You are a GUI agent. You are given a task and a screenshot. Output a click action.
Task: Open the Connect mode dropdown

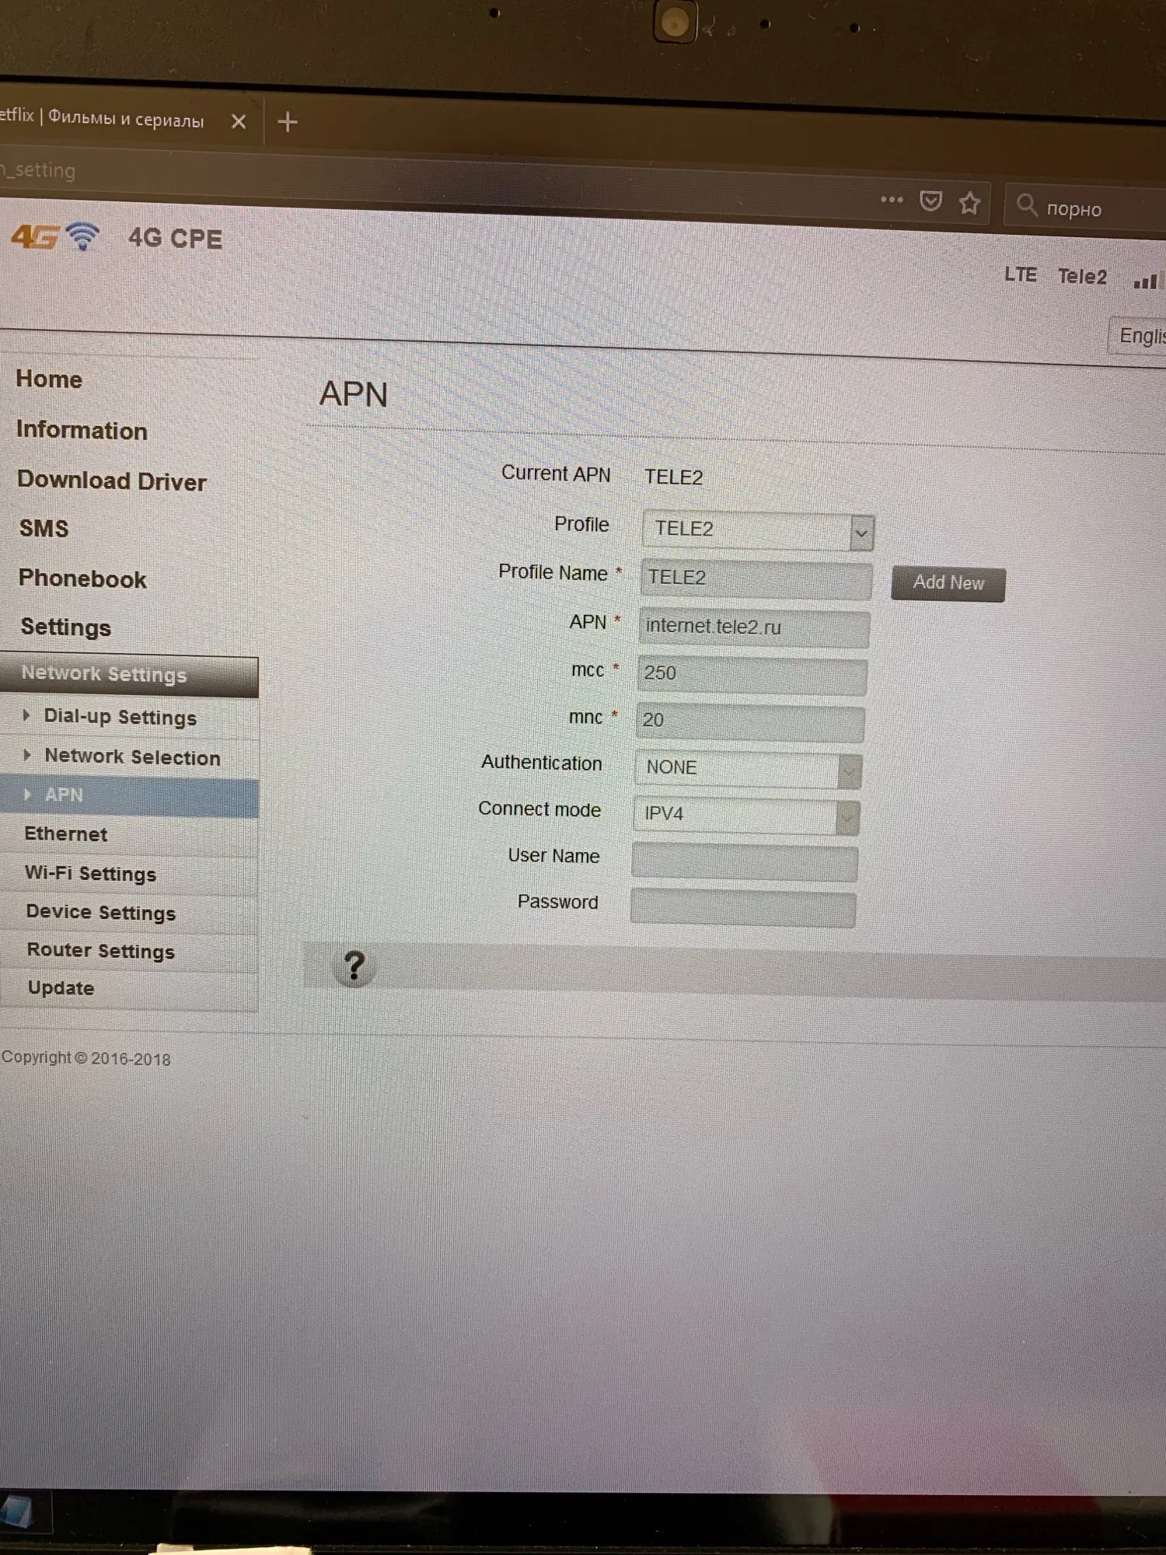tap(746, 816)
